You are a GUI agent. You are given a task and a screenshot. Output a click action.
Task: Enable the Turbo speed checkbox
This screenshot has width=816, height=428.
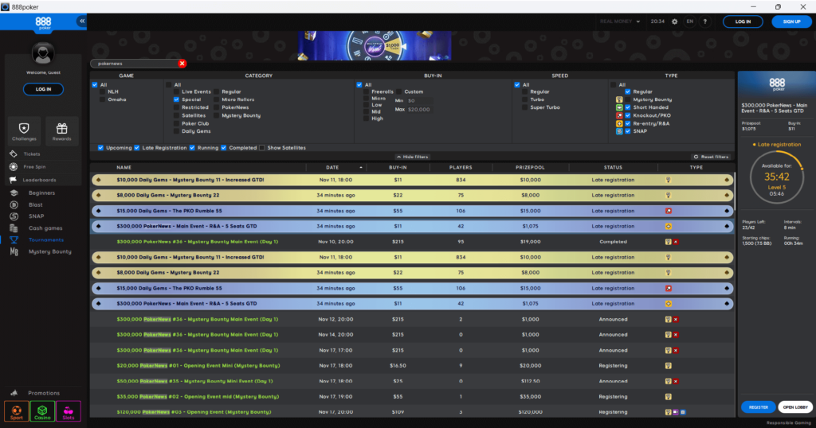pos(524,99)
